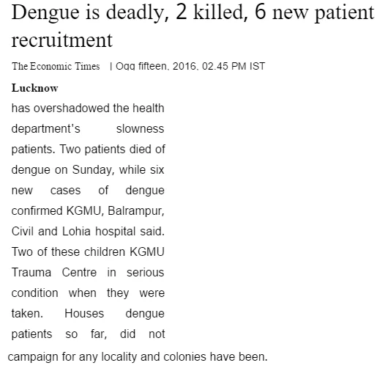
Task: Click "Civil and Lohia hospital said."
Action: 88,232
